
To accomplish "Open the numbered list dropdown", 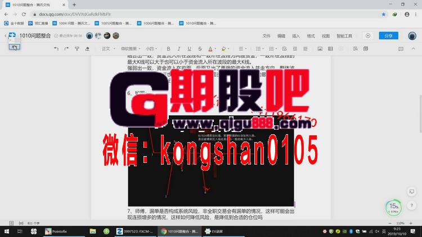I will [x=273, y=49].
